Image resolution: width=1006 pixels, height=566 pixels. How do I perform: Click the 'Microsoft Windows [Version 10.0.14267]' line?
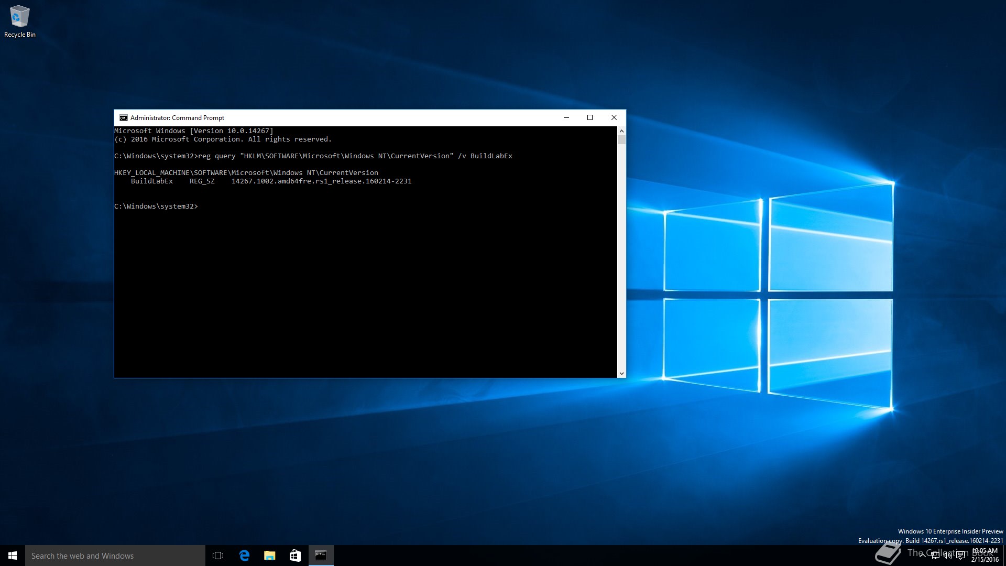pos(194,131)
